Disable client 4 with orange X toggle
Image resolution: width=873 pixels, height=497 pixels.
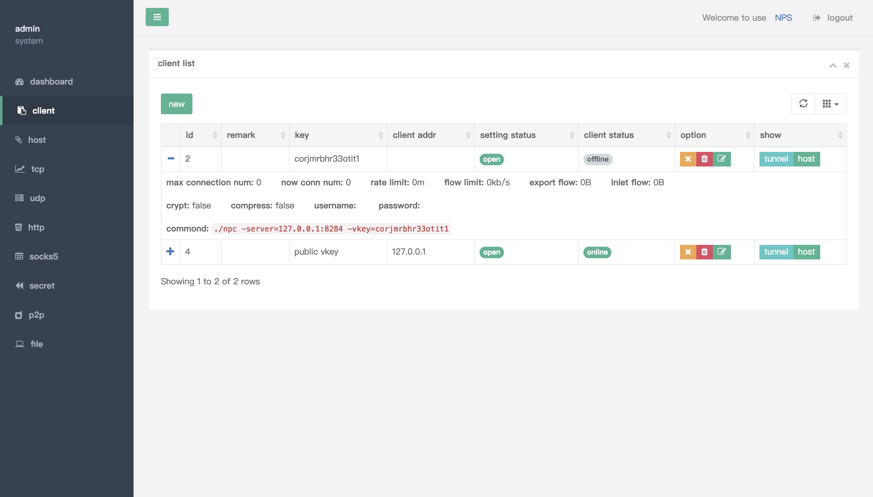688,252
